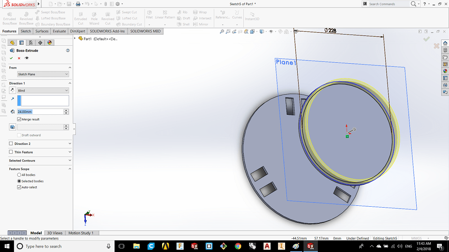This screenshot has height=252, width=449.
Task: Uncheck the Merge result checkbox
Action: [19, 119]
